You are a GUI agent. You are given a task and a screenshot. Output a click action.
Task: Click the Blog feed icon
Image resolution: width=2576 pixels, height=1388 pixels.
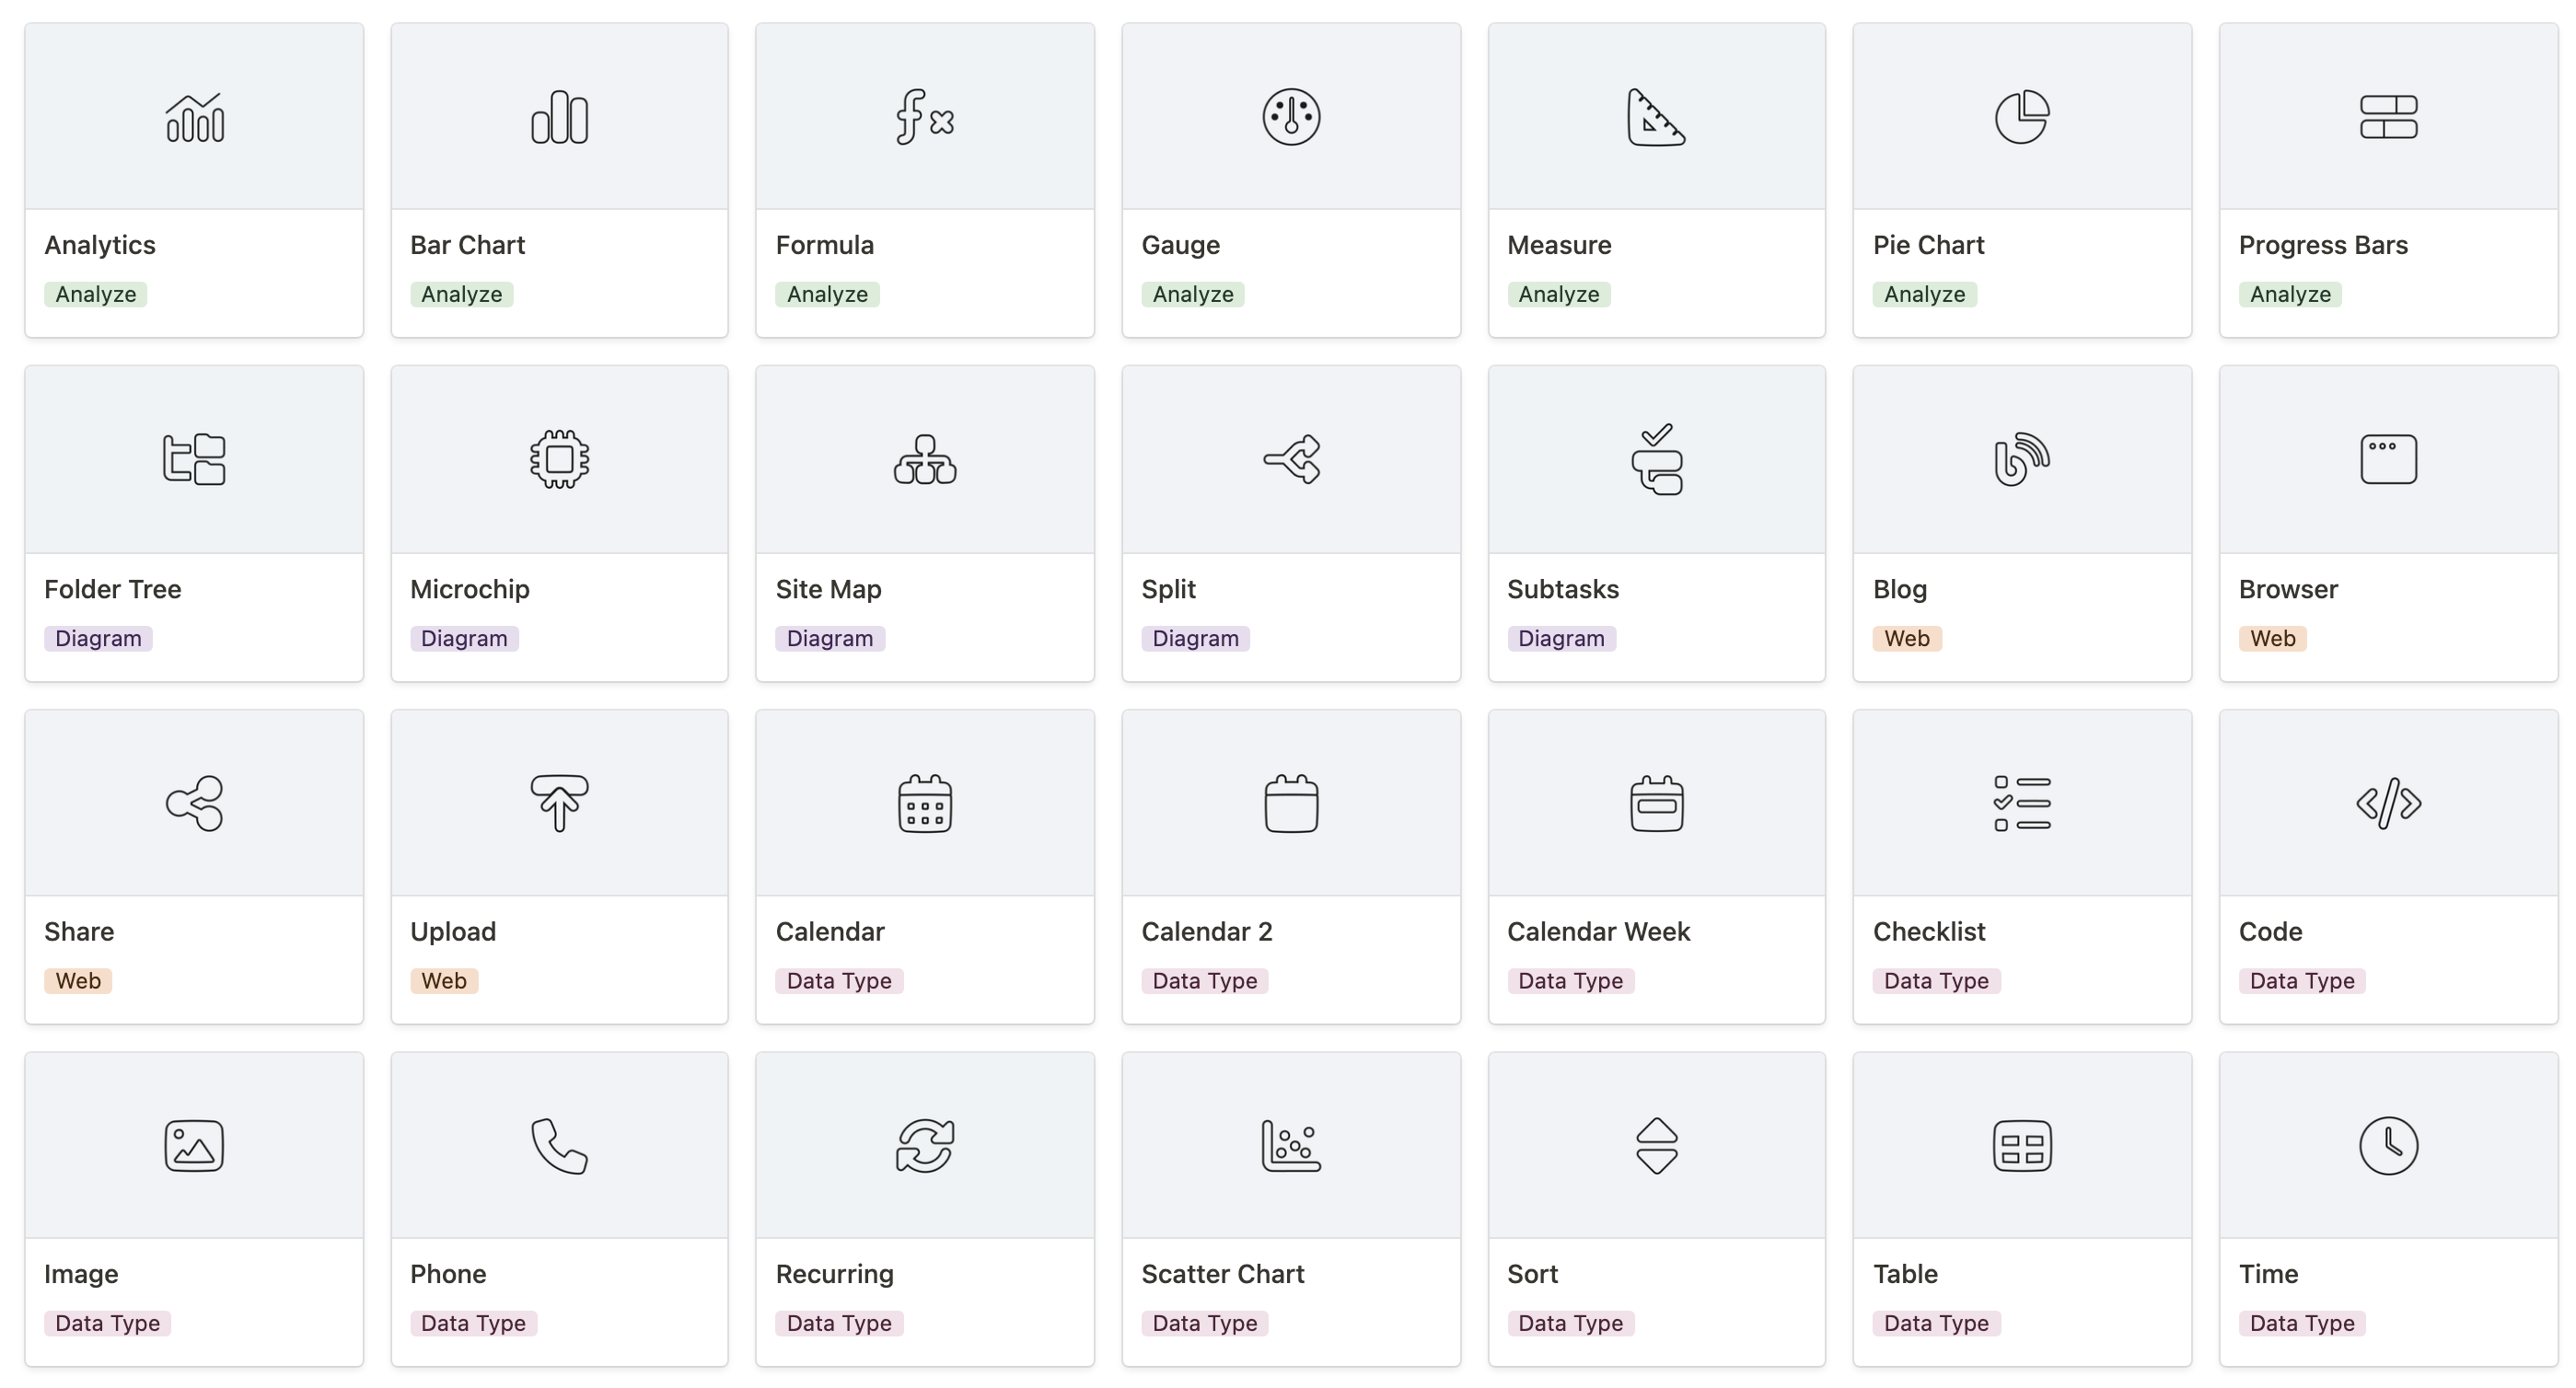click(2022, 460)
